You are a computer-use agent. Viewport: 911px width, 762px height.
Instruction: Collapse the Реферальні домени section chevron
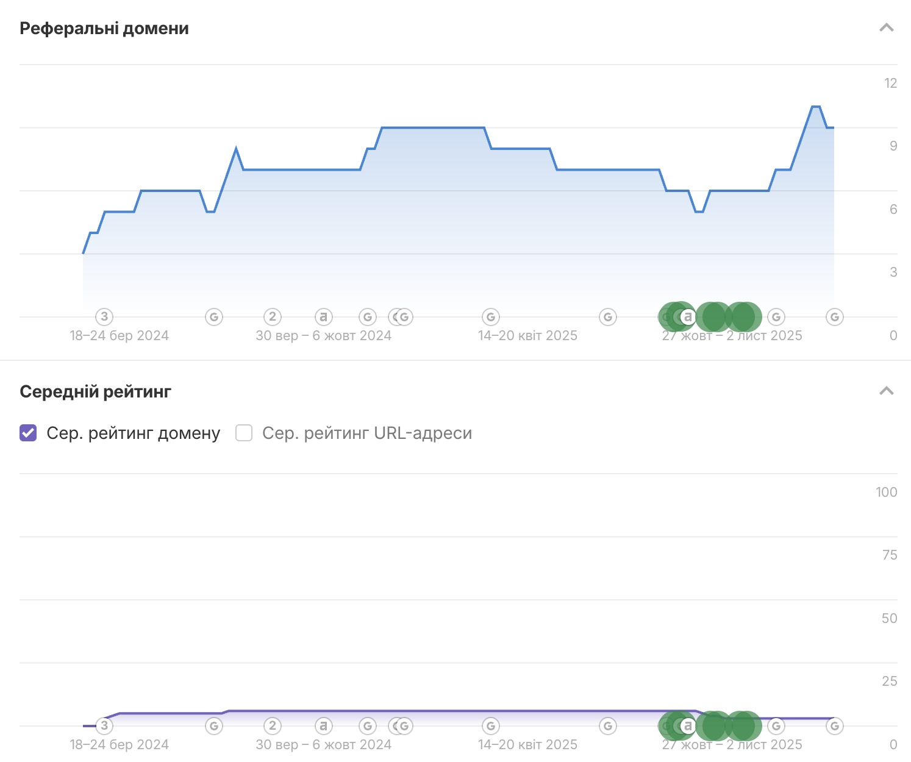(886, 28)
